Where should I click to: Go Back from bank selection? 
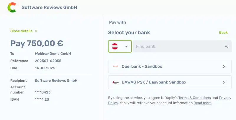[x=223, y=33]
